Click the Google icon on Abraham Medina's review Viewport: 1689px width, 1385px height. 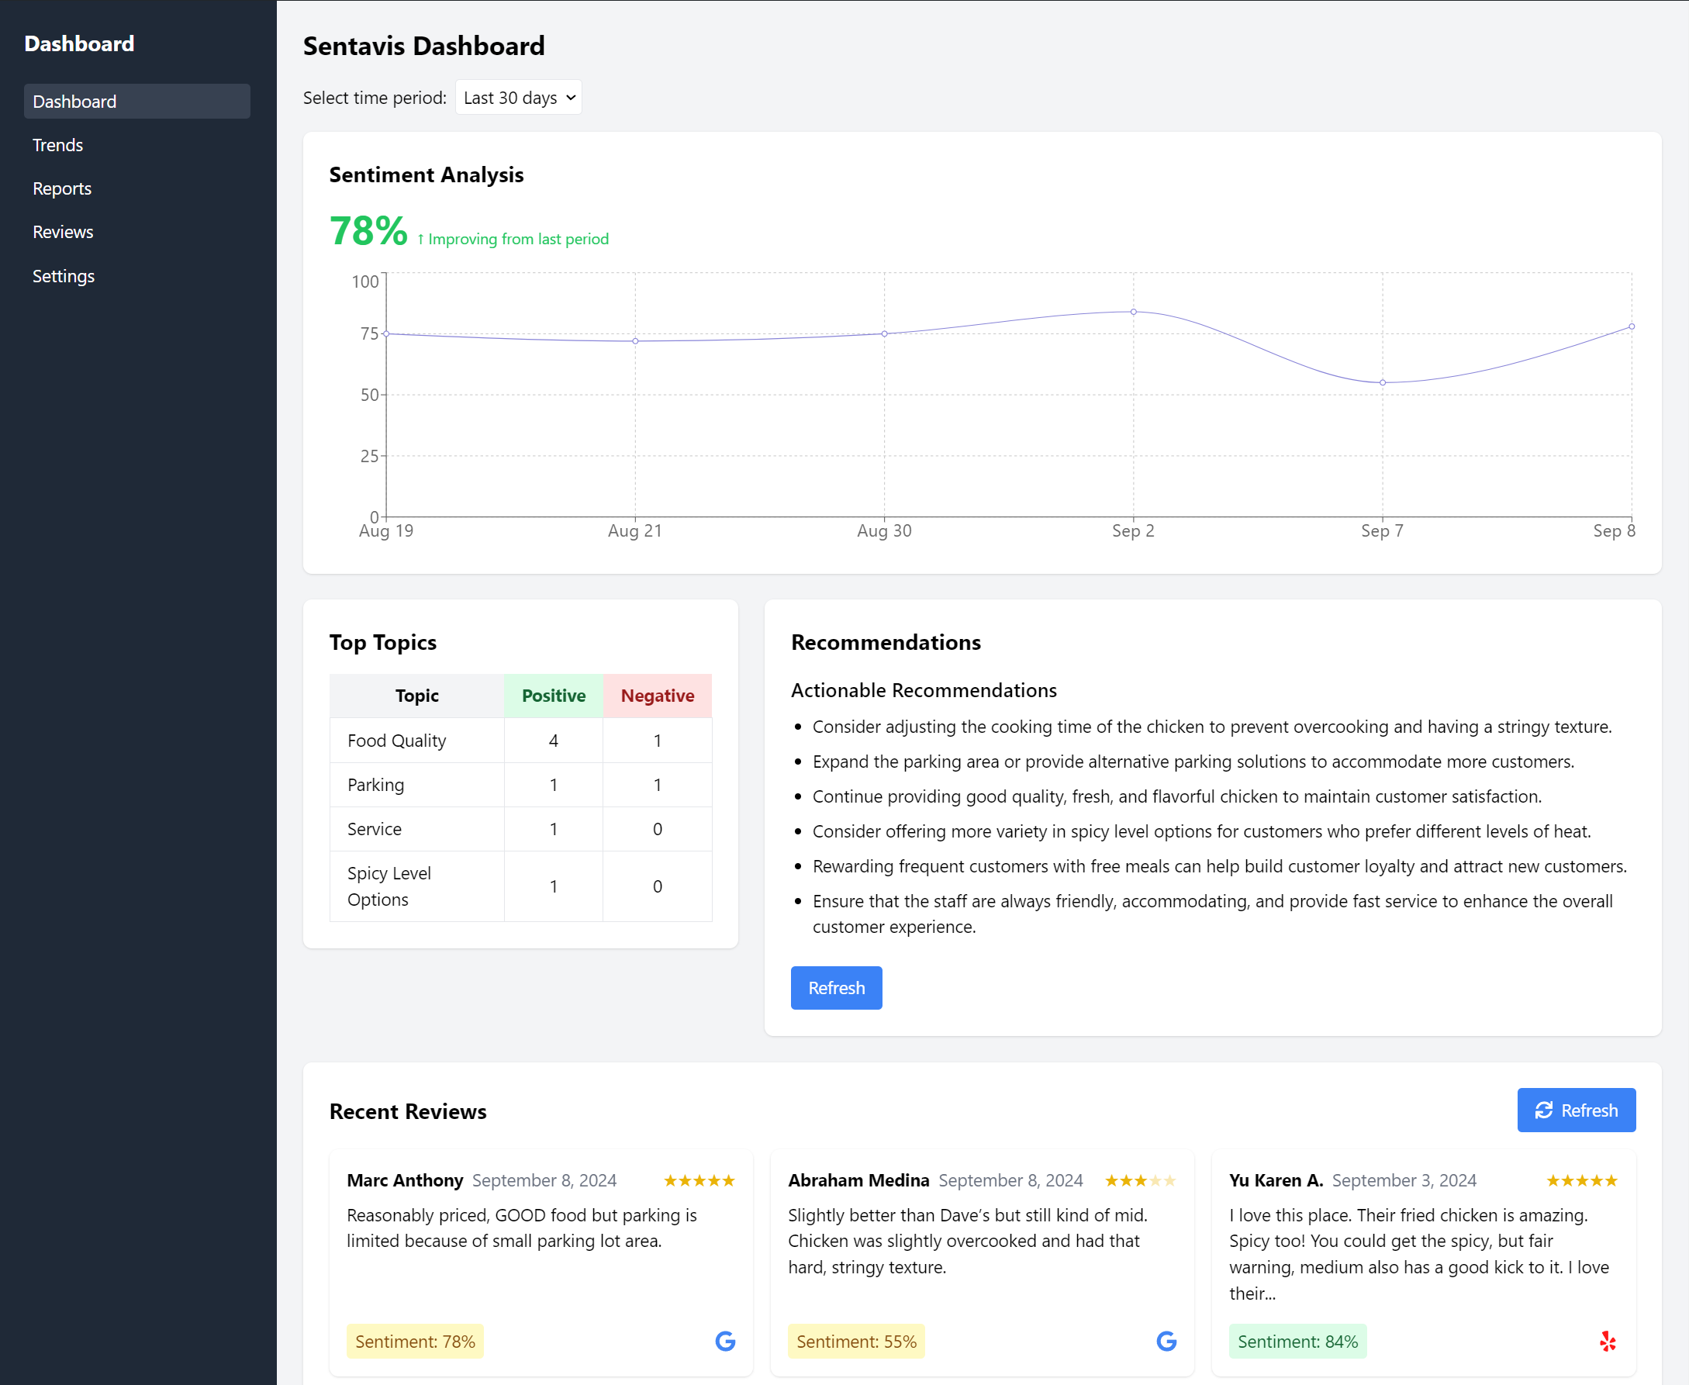pos(1166,1341)
